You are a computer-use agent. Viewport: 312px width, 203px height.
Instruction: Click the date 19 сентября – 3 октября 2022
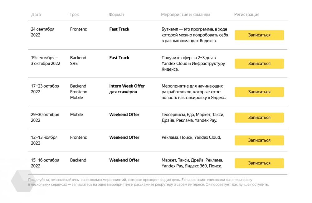tap(46, 60)
